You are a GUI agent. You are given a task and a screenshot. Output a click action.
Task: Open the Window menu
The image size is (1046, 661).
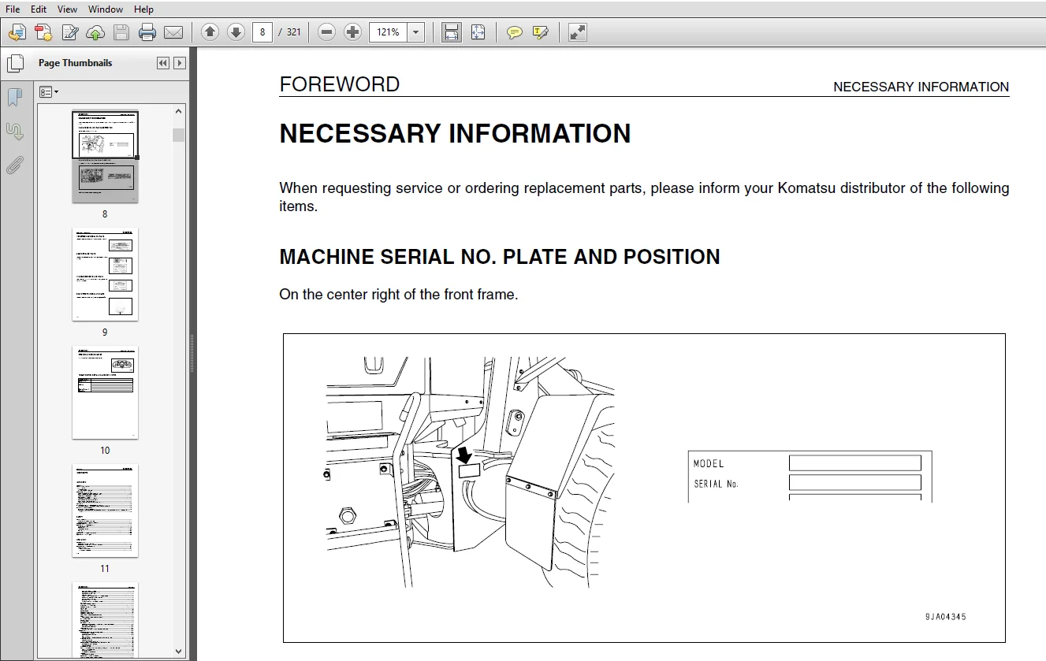[106, 9]
